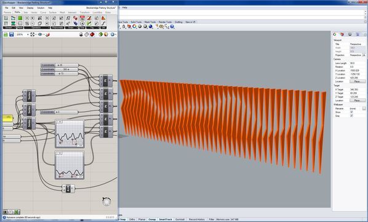Open the Properties color-wheel panel tab in Rhino
This screenshot has width=368, height=222.
pos(335,35)
